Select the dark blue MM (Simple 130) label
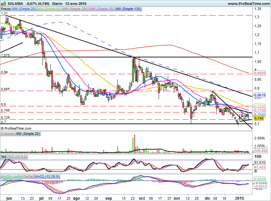Image resolution: width=271 pixels, height=201 pixels. 128,9
